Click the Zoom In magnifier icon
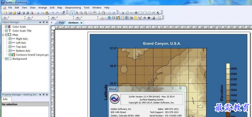The height and width of the screenshot is (117, 252). pyautogui.click(x=77, y=13)
